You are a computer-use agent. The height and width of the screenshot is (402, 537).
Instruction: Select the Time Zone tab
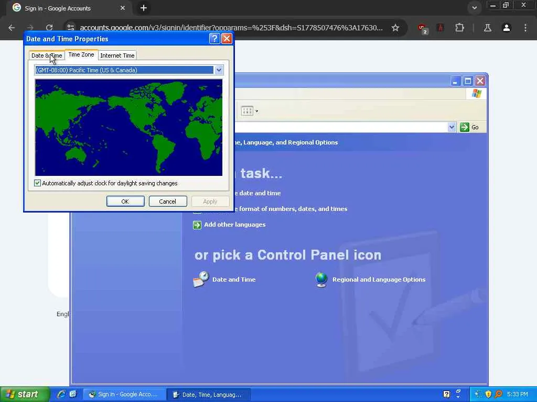tap(81, 54)
